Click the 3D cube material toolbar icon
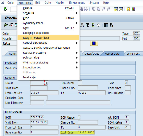 (98, 25)
